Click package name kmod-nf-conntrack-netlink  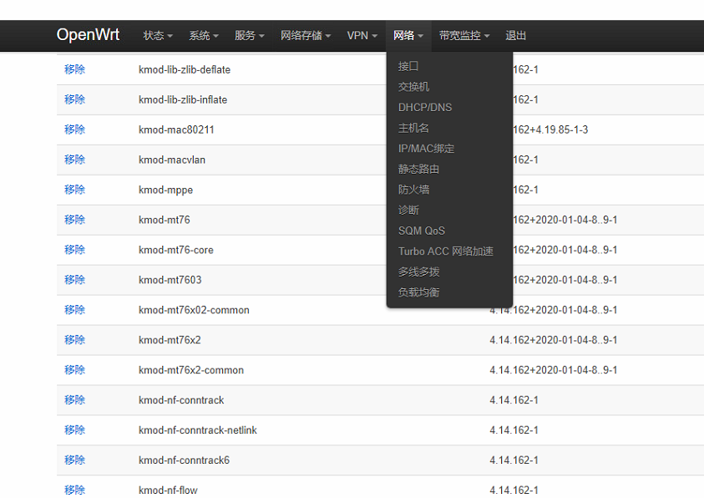point(198,430)
